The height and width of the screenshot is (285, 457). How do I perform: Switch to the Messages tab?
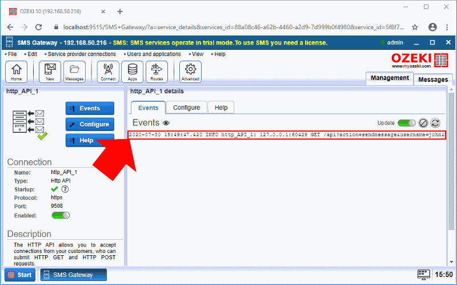click(x=433, y=80)
